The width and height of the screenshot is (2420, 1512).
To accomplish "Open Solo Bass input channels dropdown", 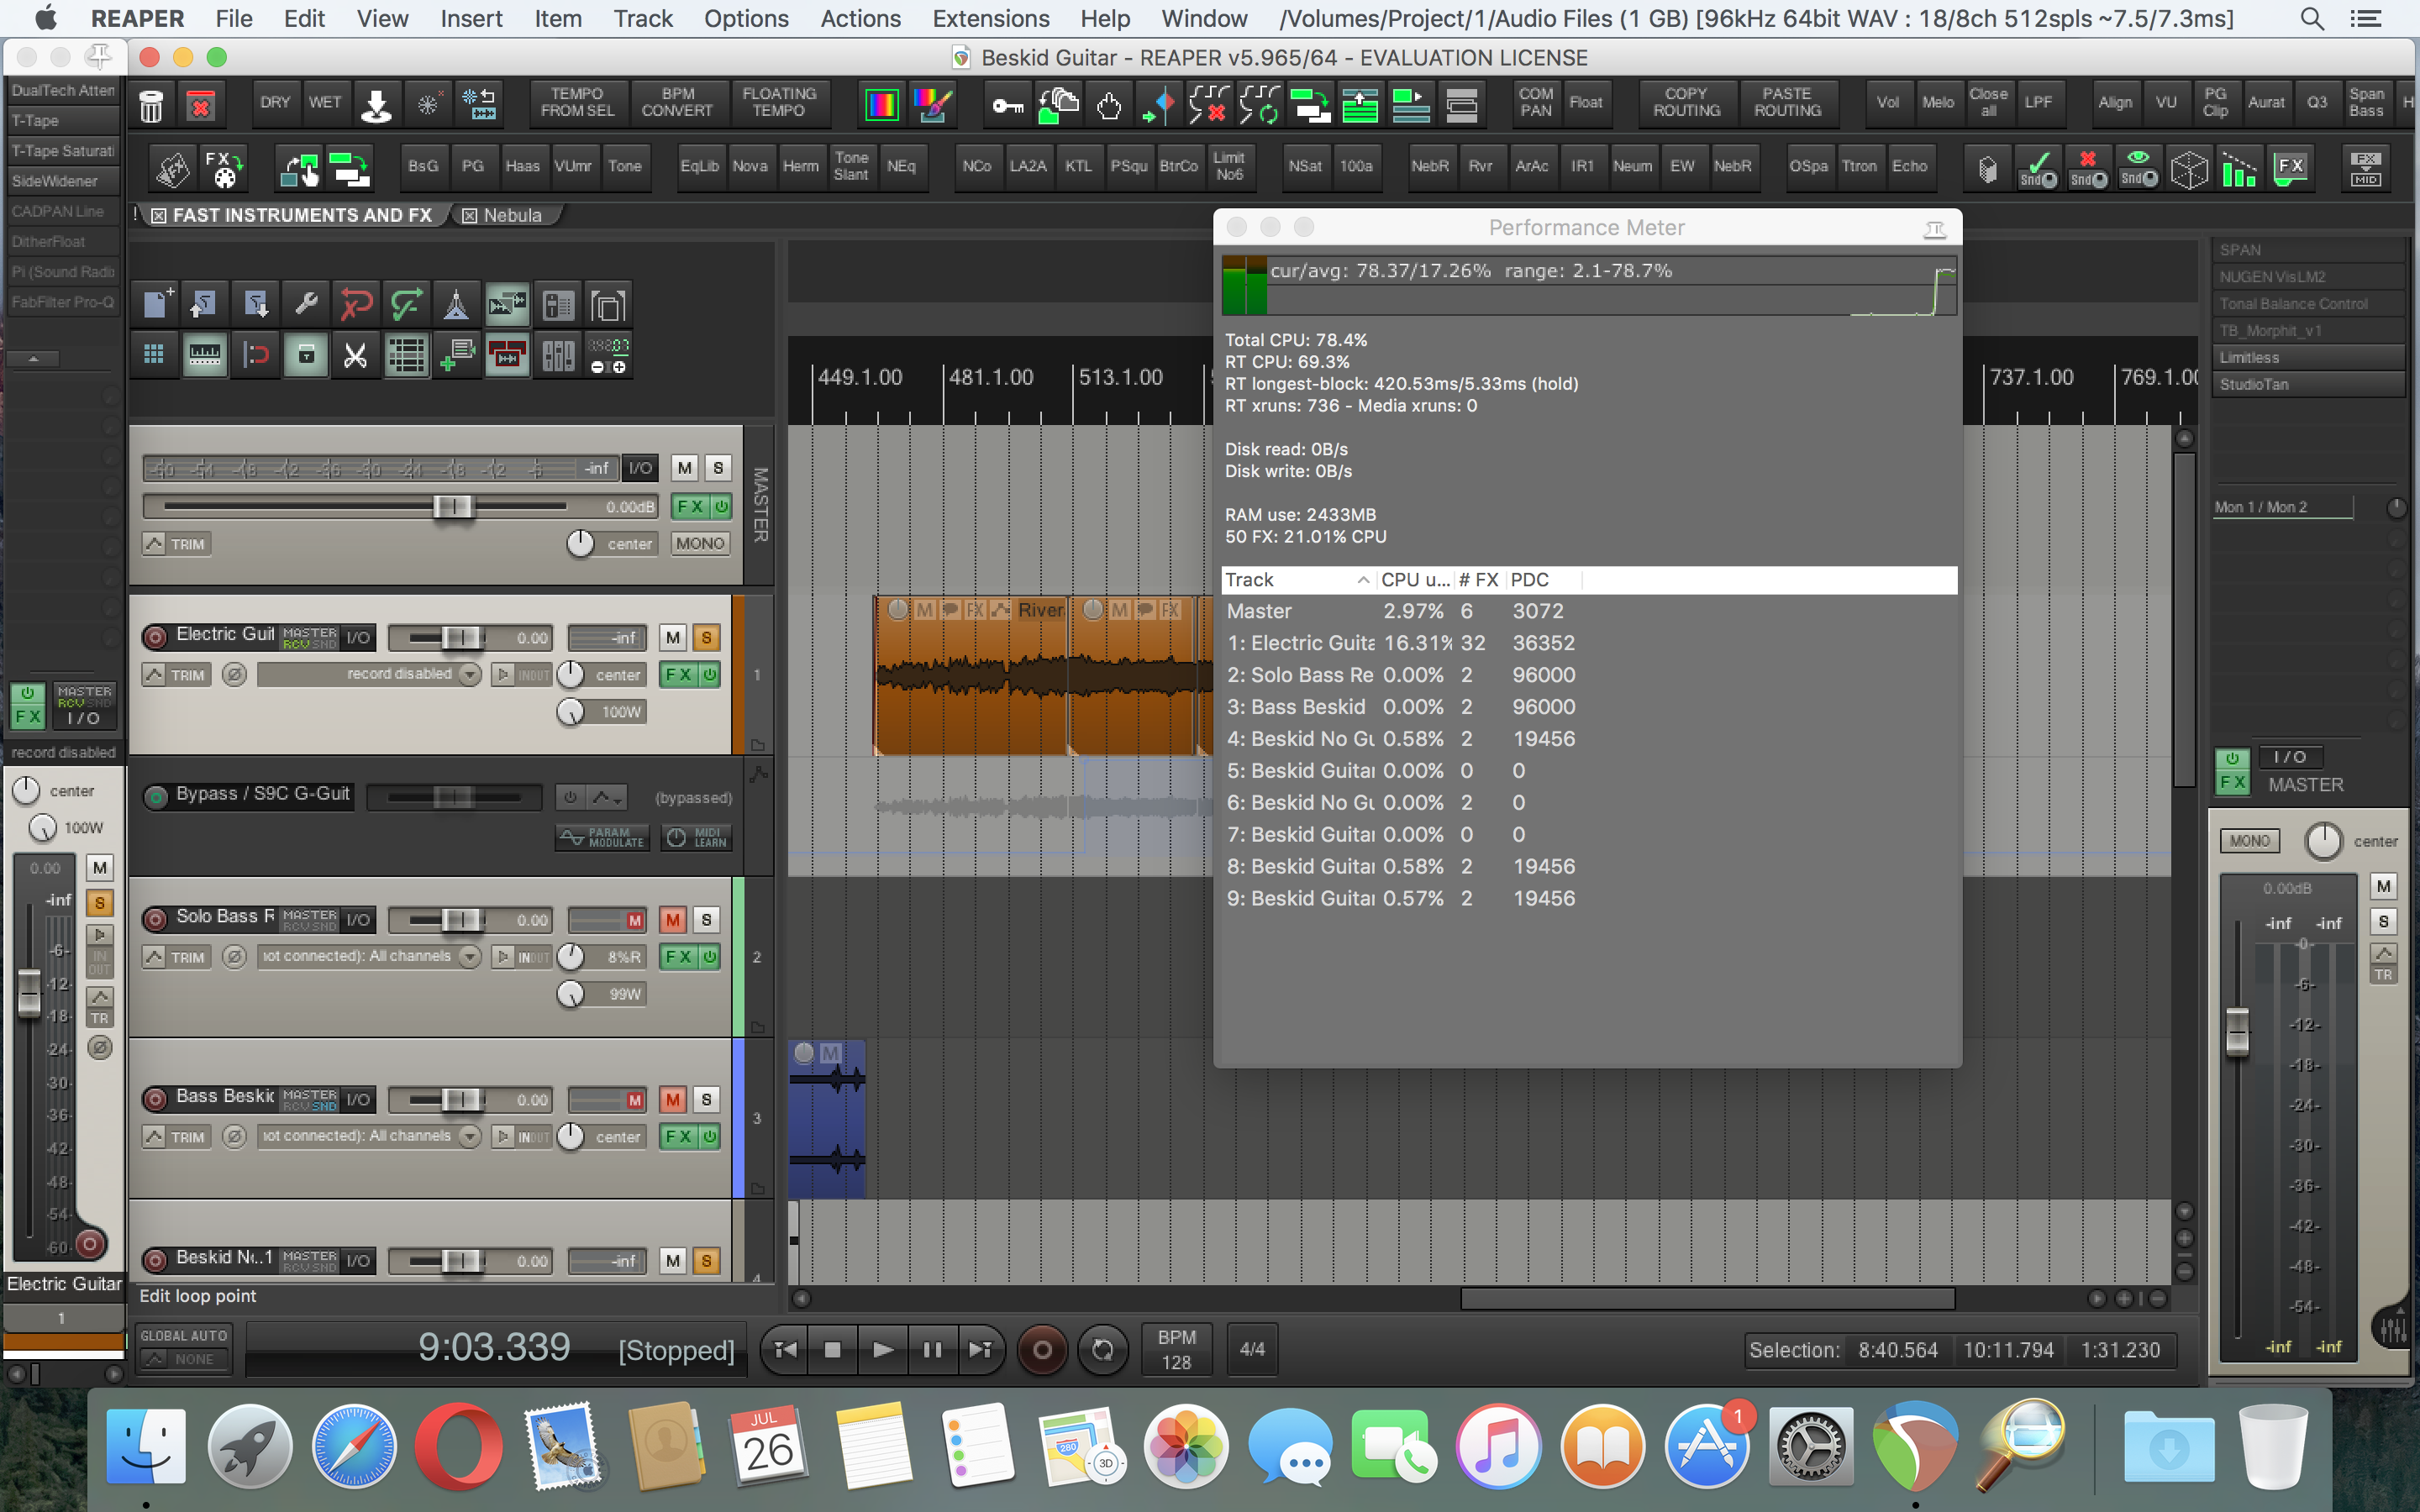I will (470, 957).
